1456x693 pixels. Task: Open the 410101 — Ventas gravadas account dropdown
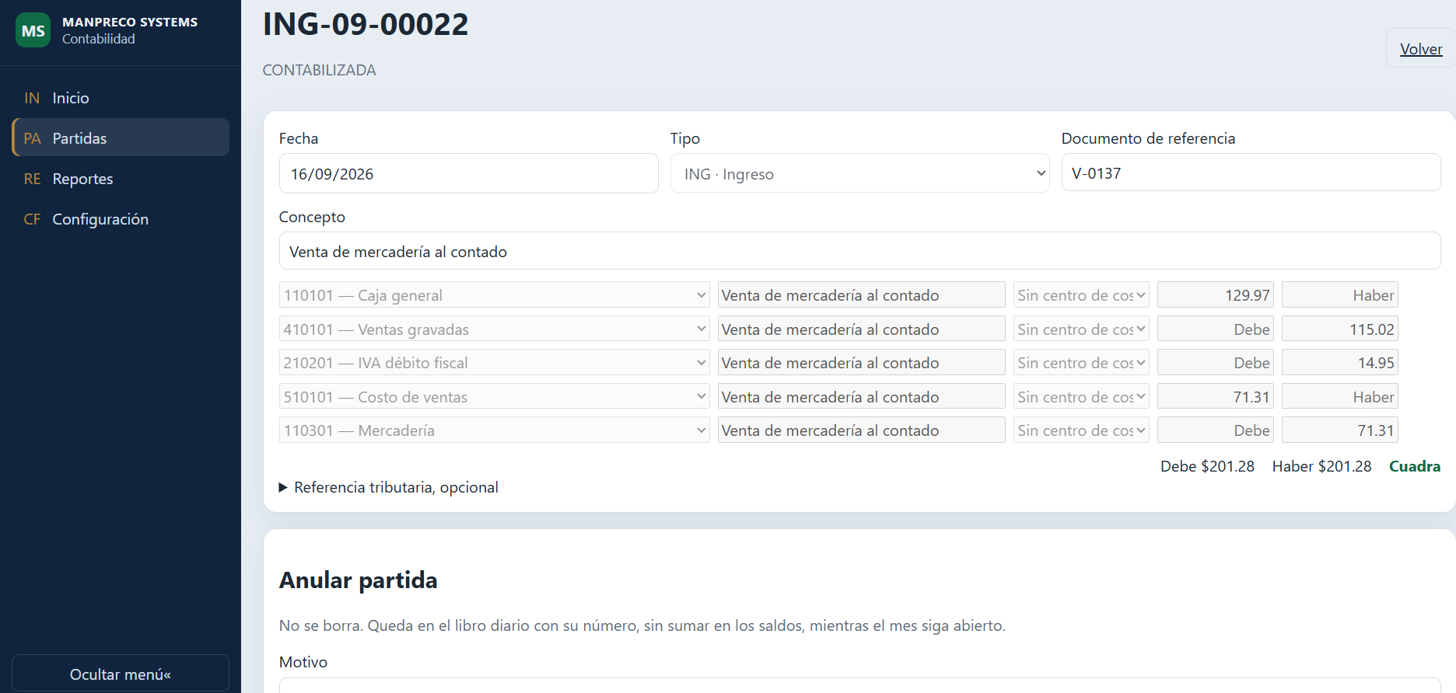point(495,329)
